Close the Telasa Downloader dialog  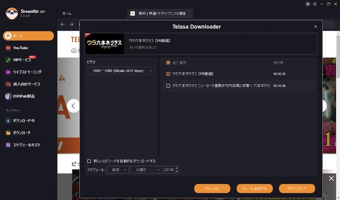(316, 26)
